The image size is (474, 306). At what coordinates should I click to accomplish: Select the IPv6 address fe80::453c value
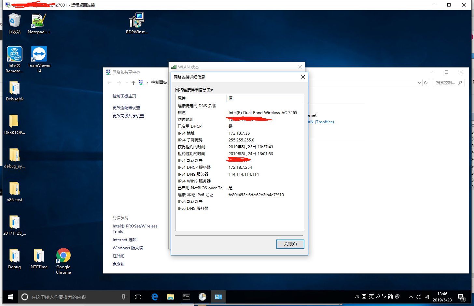click(x=256, y=195)
